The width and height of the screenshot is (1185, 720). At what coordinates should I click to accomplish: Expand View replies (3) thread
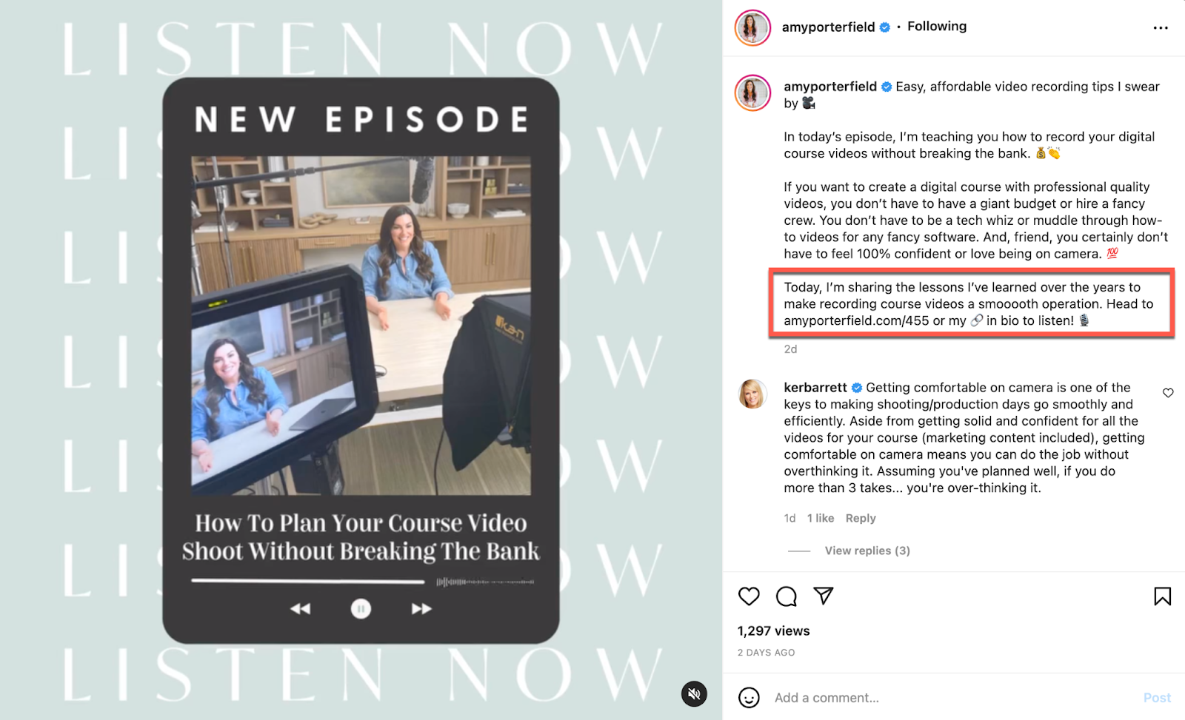point(867,551)
